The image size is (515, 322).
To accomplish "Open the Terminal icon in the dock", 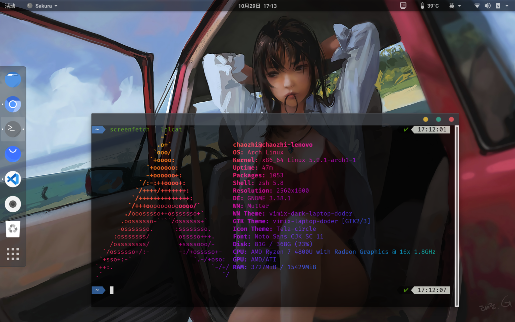I will pyautogui.click(x=13, y=129).
